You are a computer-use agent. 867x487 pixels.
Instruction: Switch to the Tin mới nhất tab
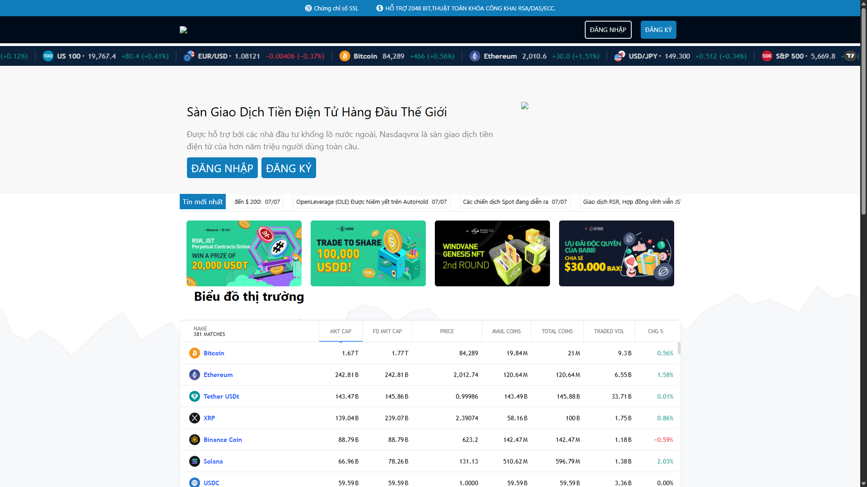coord(202,202)
